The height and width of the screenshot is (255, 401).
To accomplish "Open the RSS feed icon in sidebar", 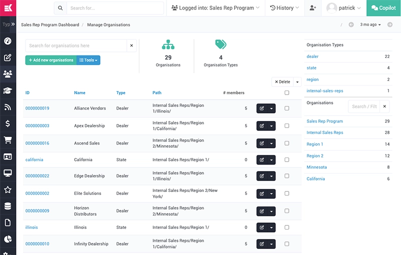I will (x=8, y=107).
